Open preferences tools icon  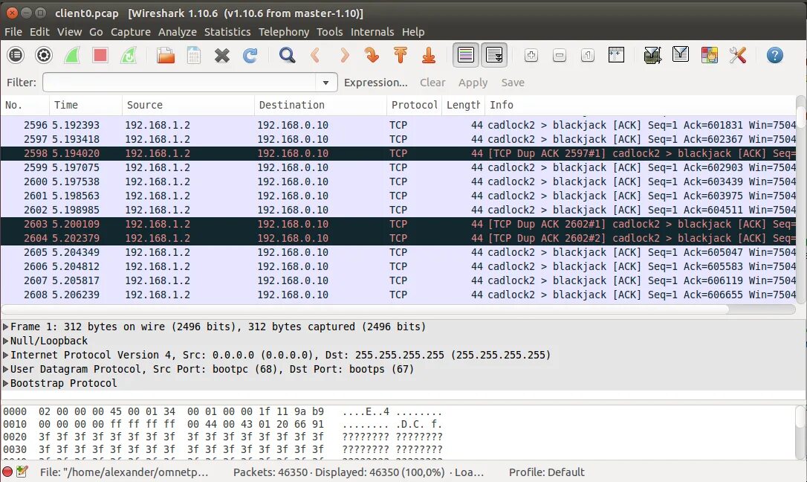tap(737, 55)
